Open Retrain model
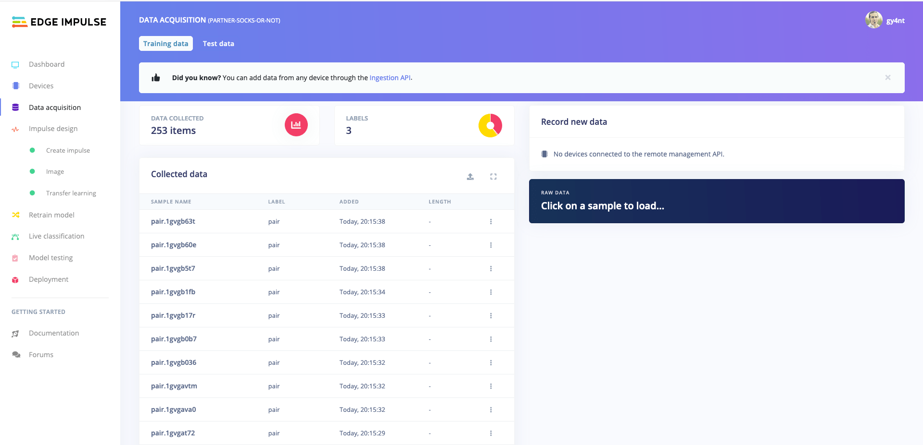923x445 pixels. coord(51,215)
